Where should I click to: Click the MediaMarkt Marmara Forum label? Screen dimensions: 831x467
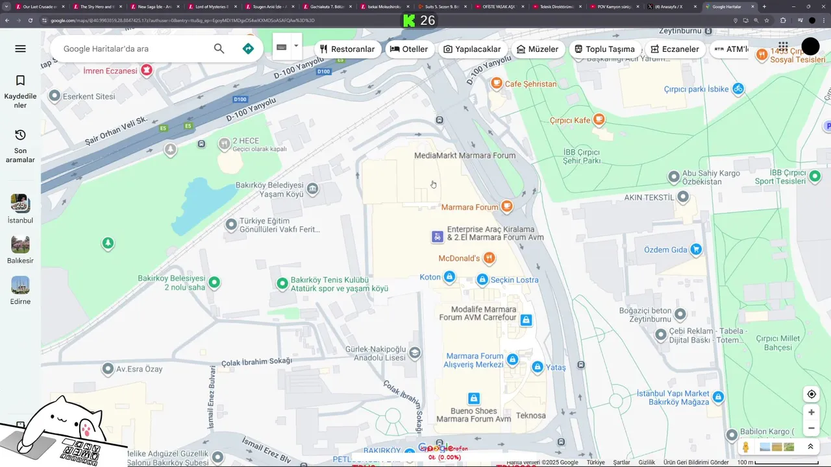click(x=465, y=155)
